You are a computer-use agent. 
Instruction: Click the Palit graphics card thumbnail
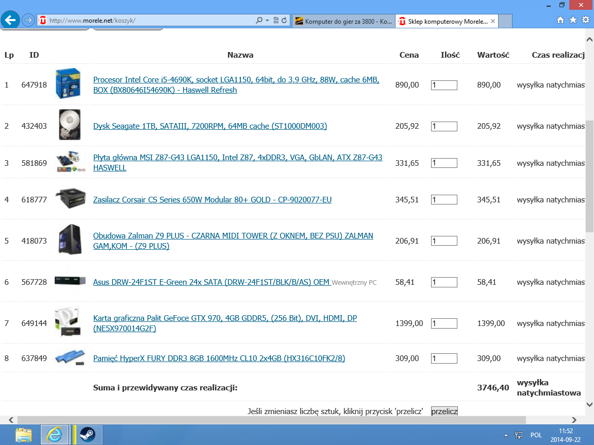pyautogui.click(x=68, y=321)
